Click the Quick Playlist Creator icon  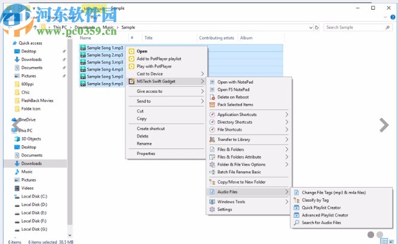tap(296, 208)
